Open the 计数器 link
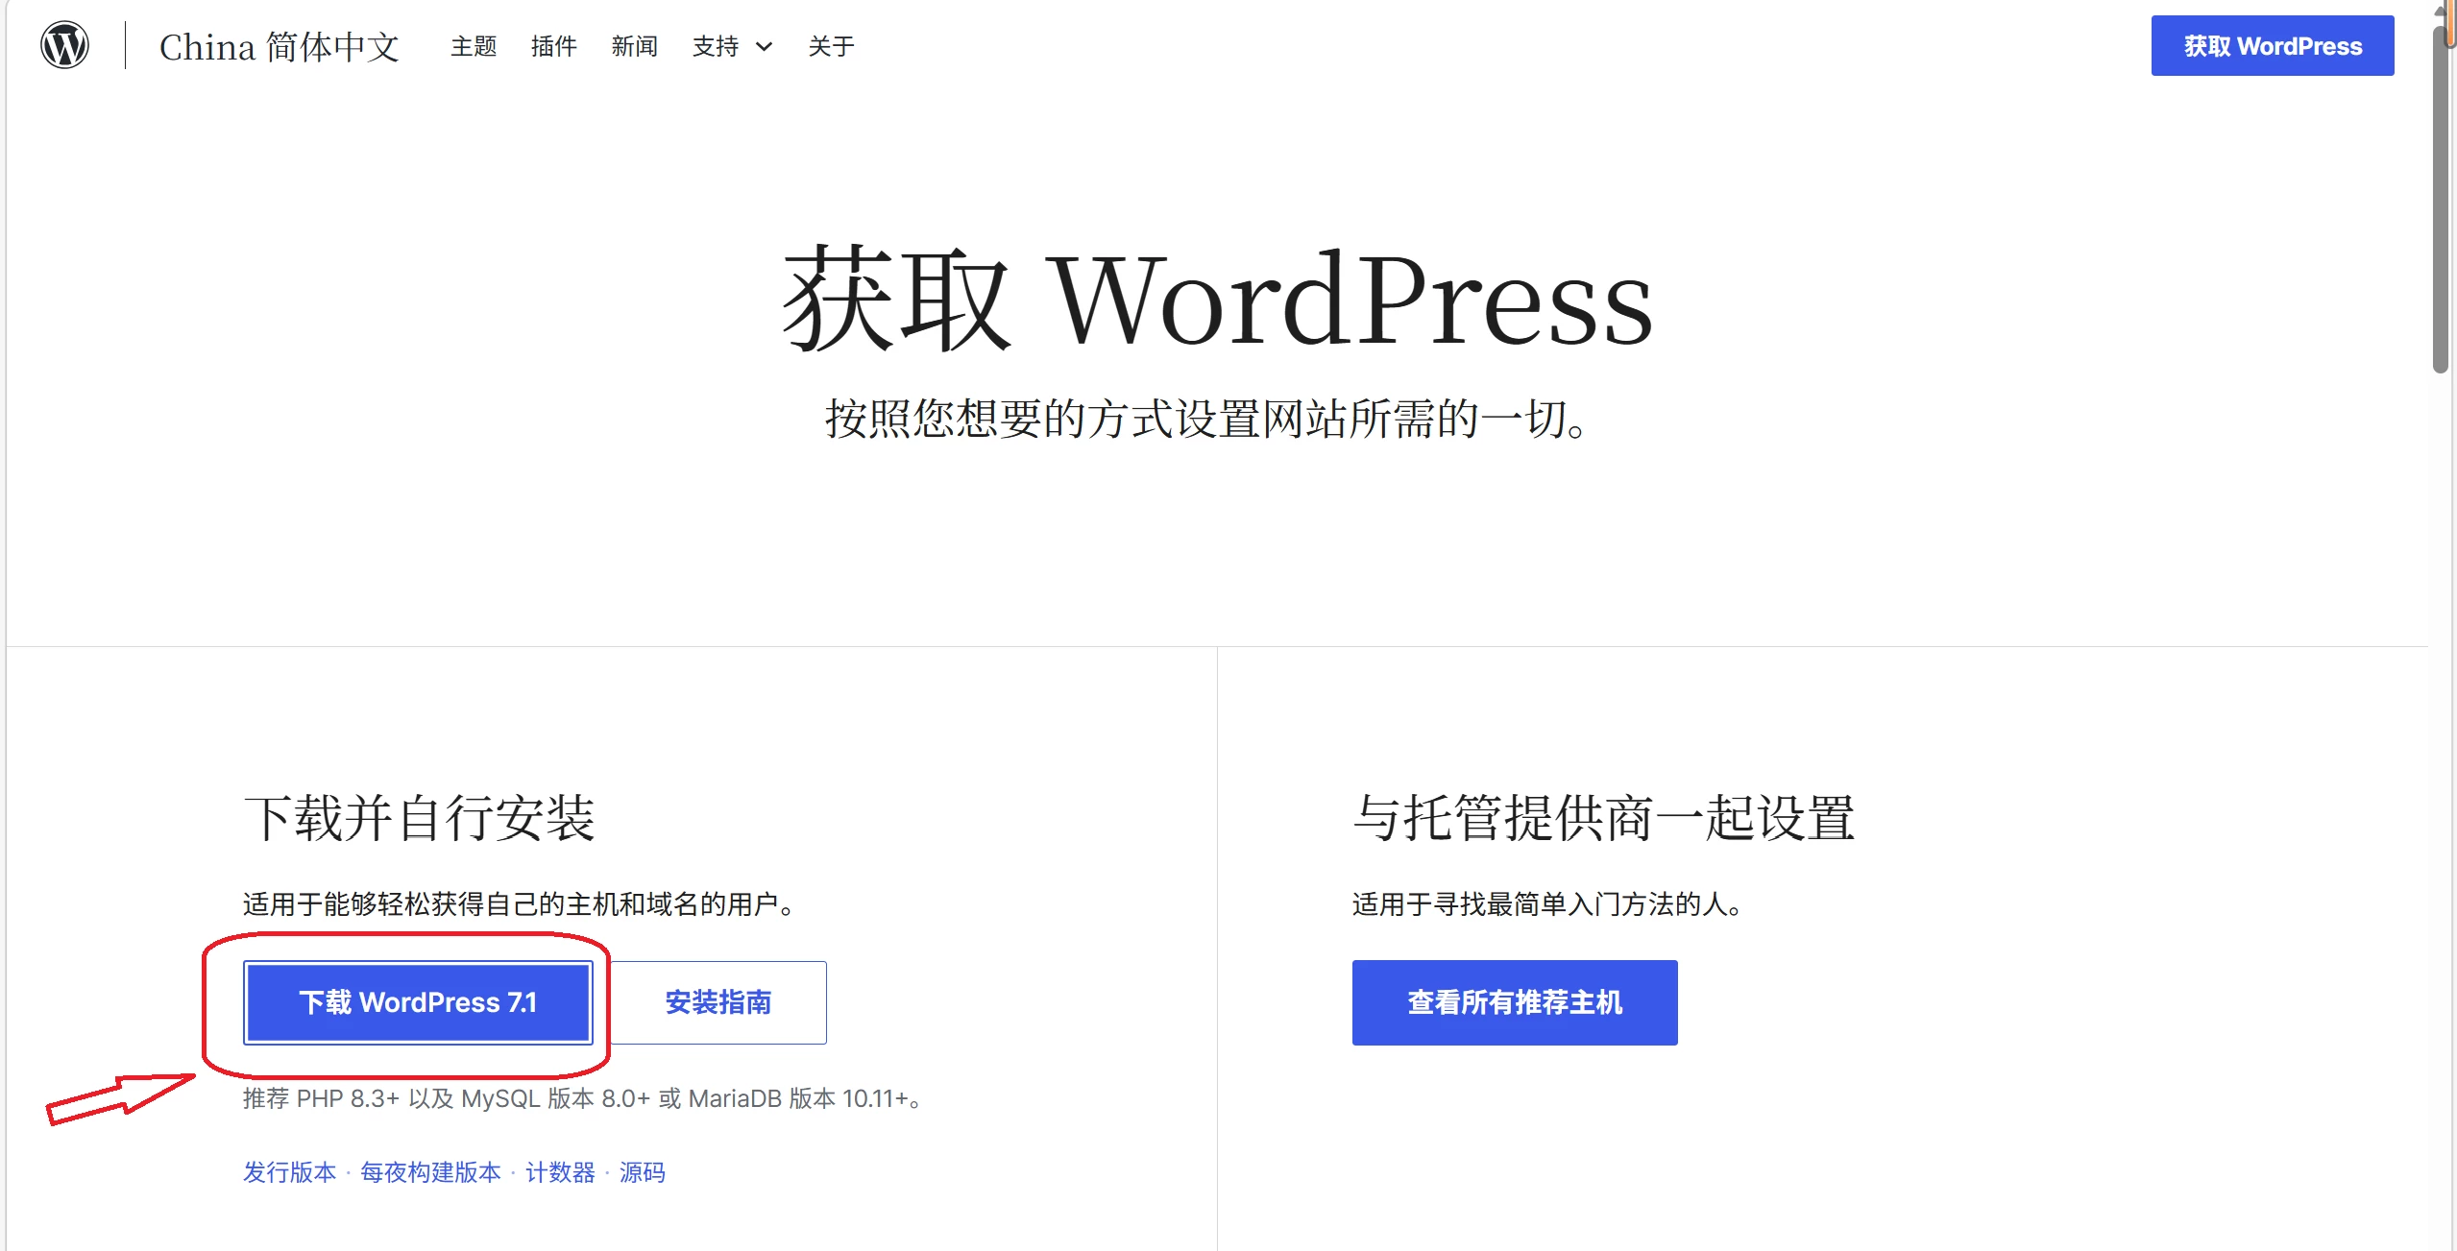 (x=560, y=1172)
